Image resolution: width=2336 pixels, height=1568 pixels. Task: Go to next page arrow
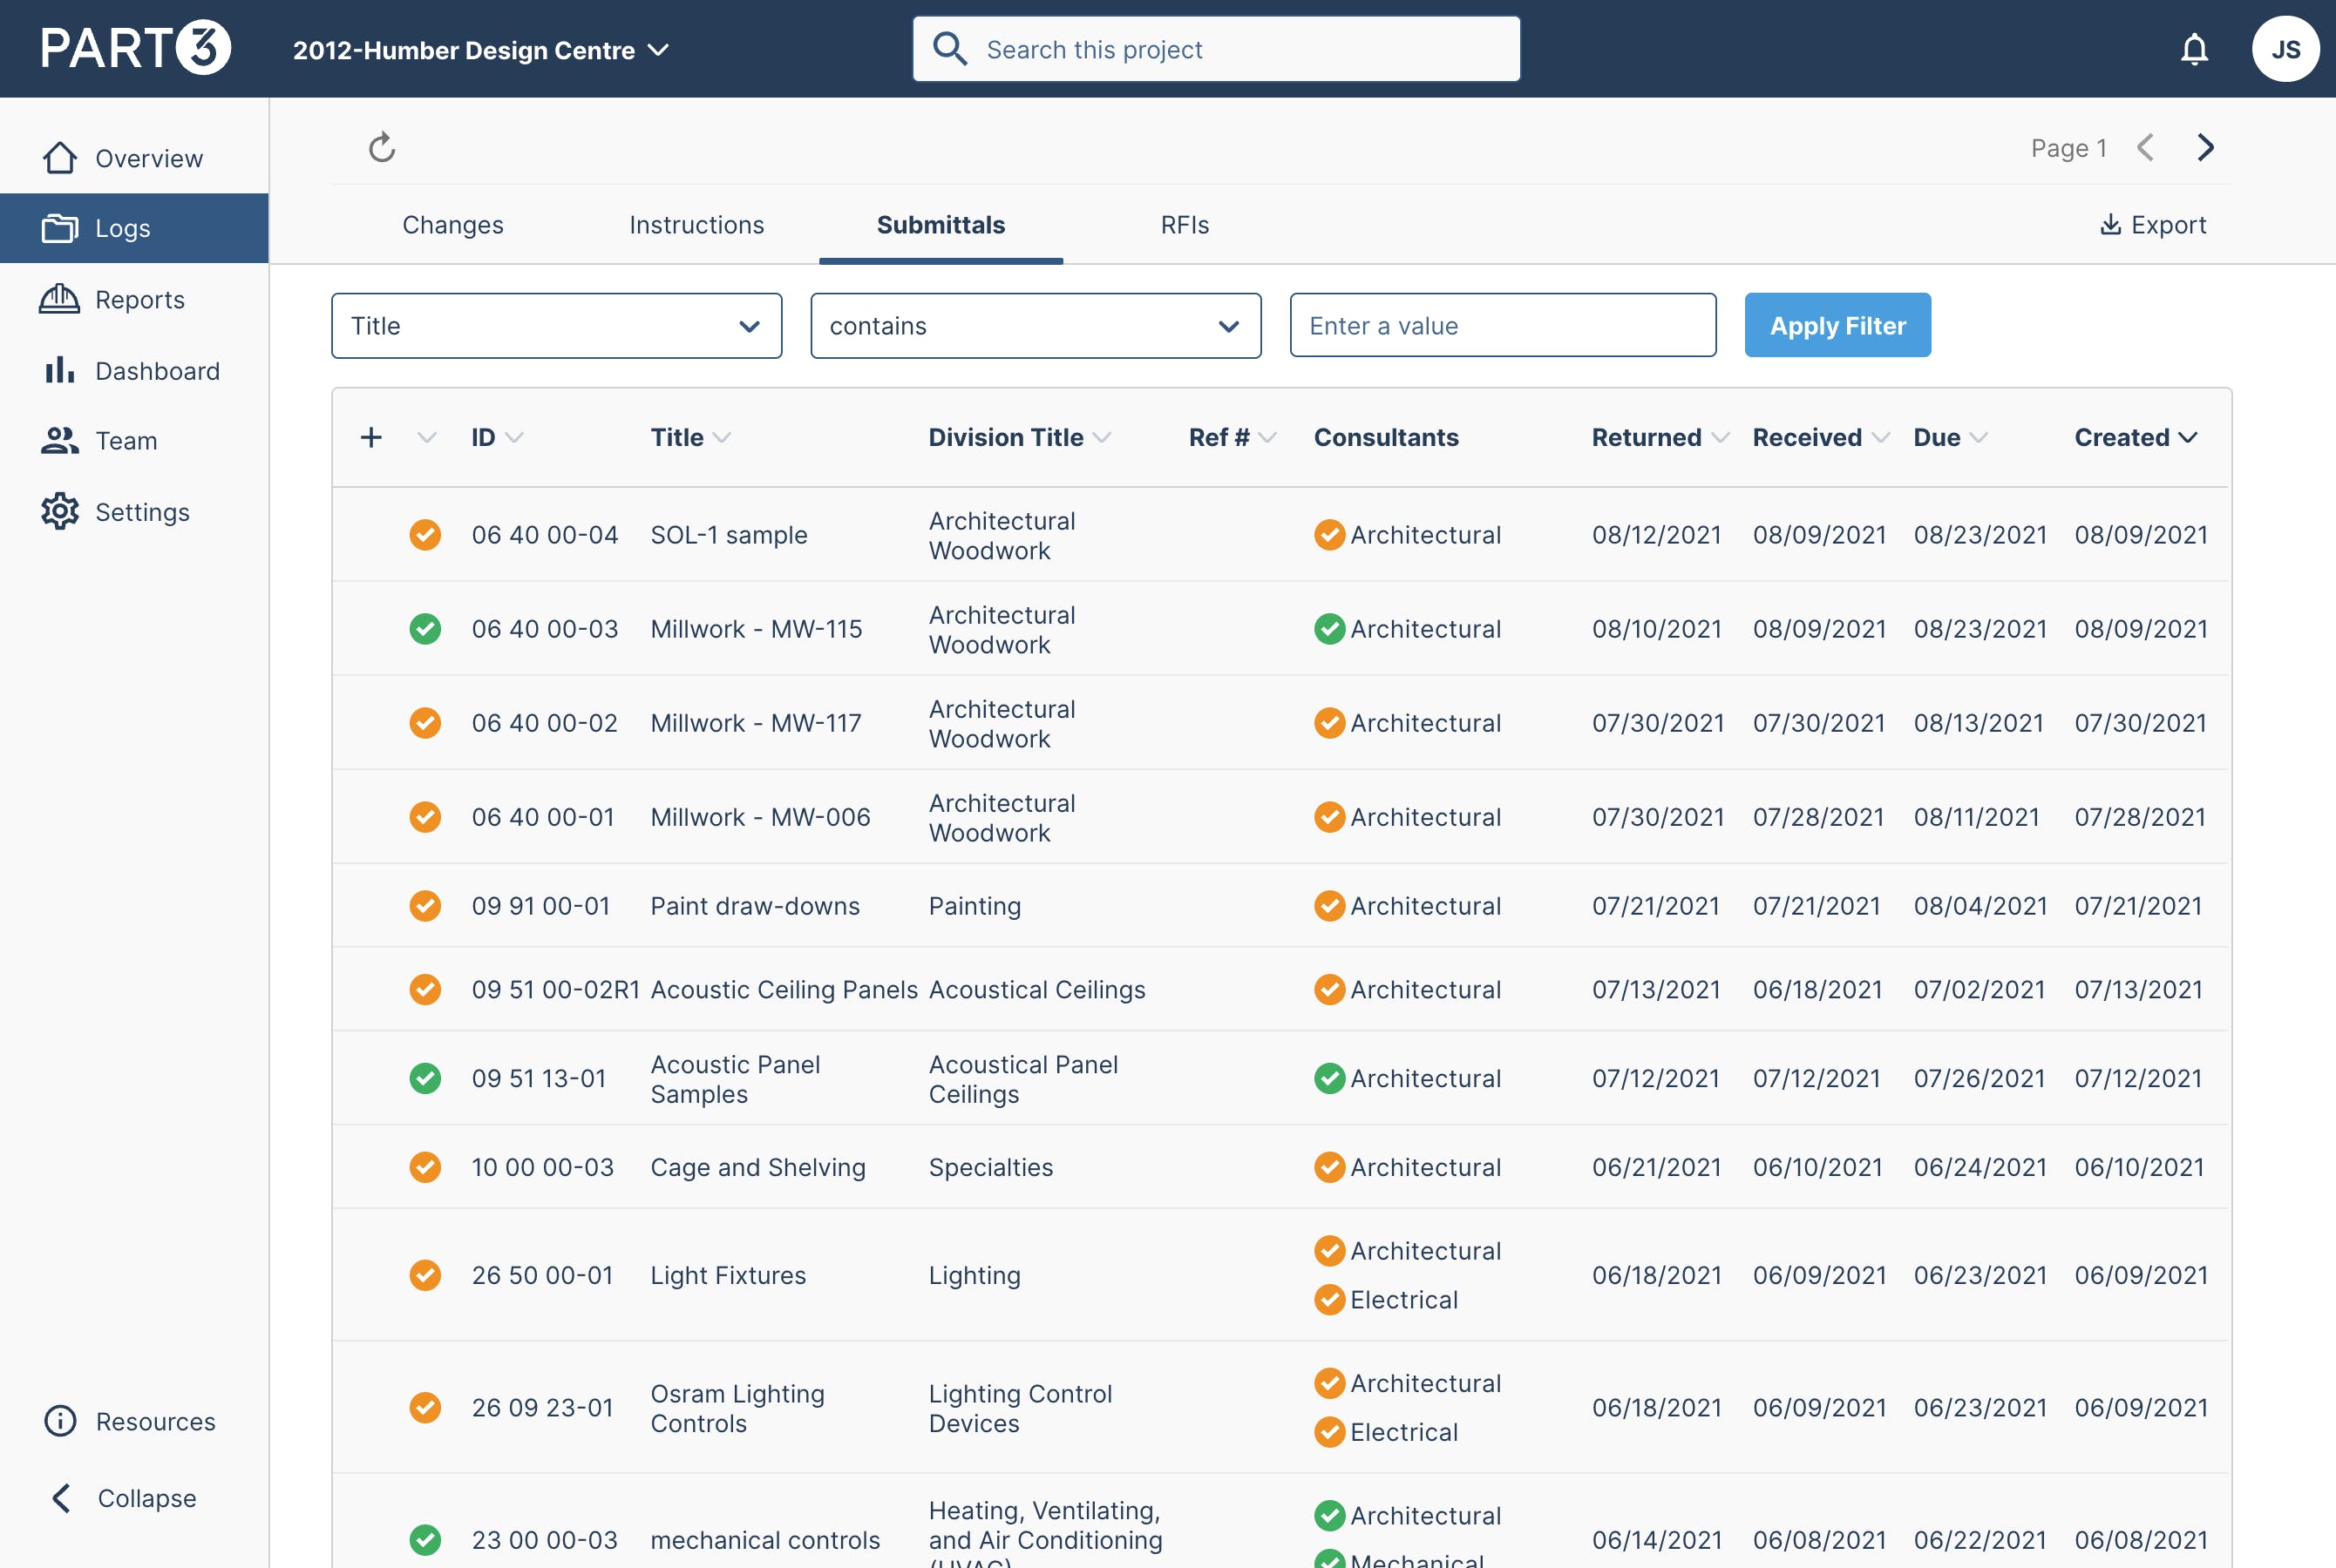pyautogui.click(x=2206, y=148)
